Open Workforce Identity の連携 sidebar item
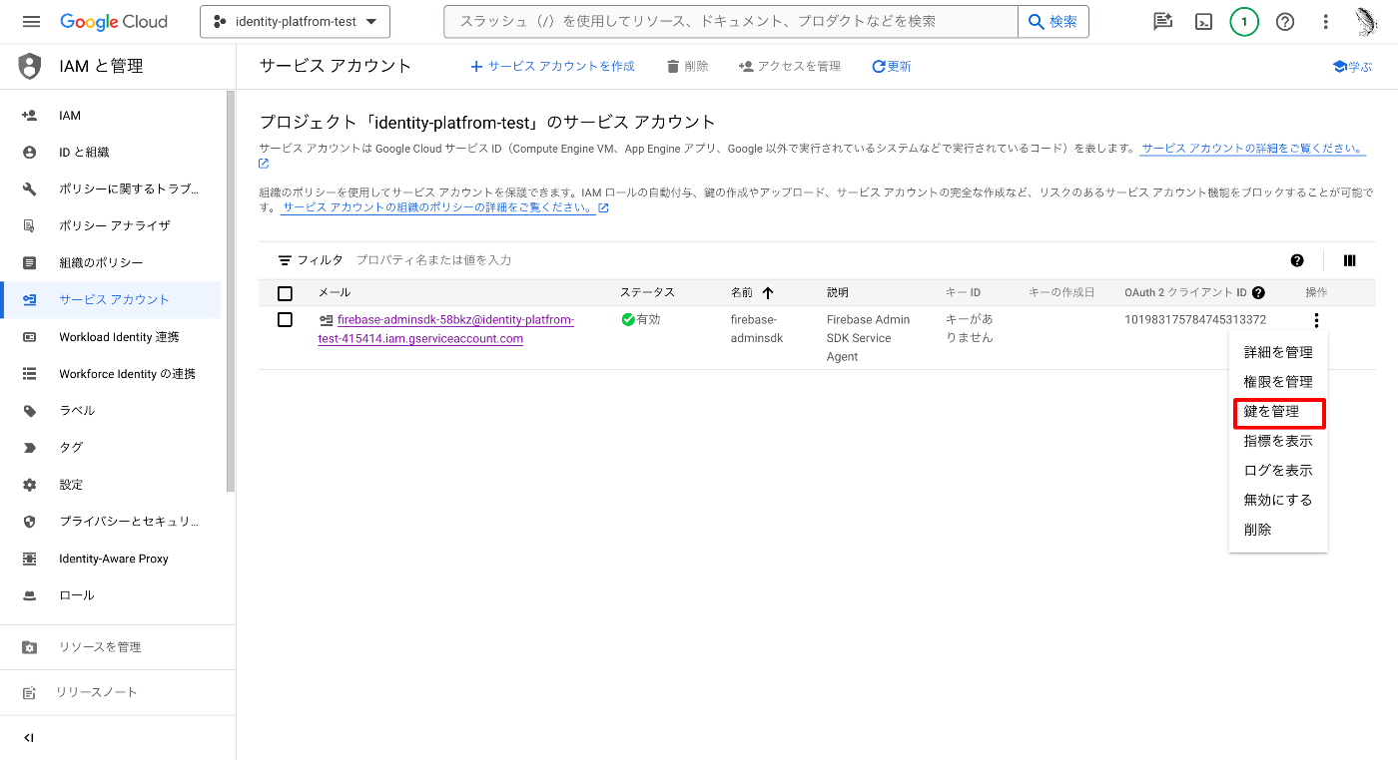The width and height of the screenshot is (1398, 760). (110, 374)
